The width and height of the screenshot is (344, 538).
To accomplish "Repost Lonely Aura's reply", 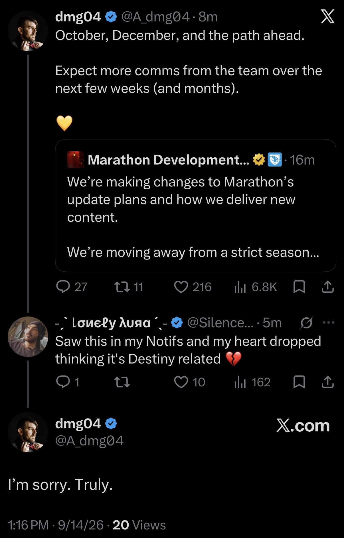I will pos(122,382).
